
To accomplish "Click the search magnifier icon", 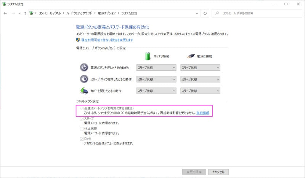I will pyautogui.click(x=217, y=13).
